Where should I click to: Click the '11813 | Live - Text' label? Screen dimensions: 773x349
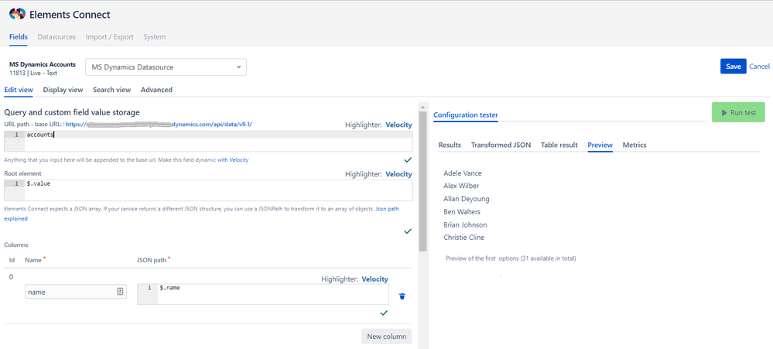[33, 73]
